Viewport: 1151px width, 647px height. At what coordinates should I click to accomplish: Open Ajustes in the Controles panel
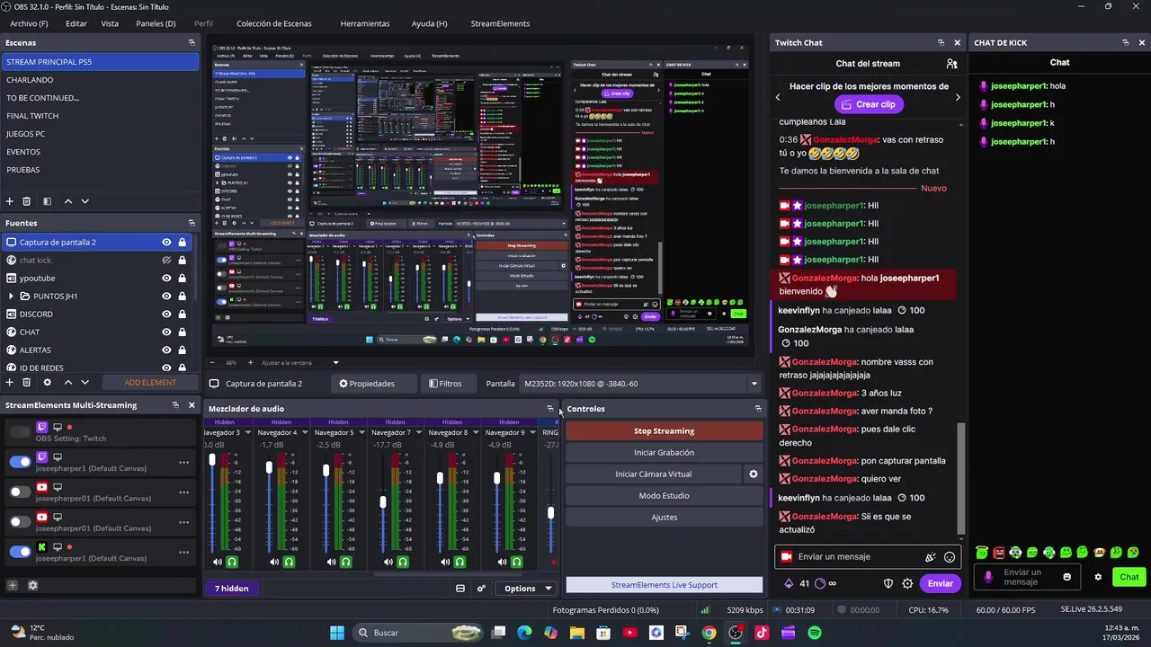click(664, 518)
